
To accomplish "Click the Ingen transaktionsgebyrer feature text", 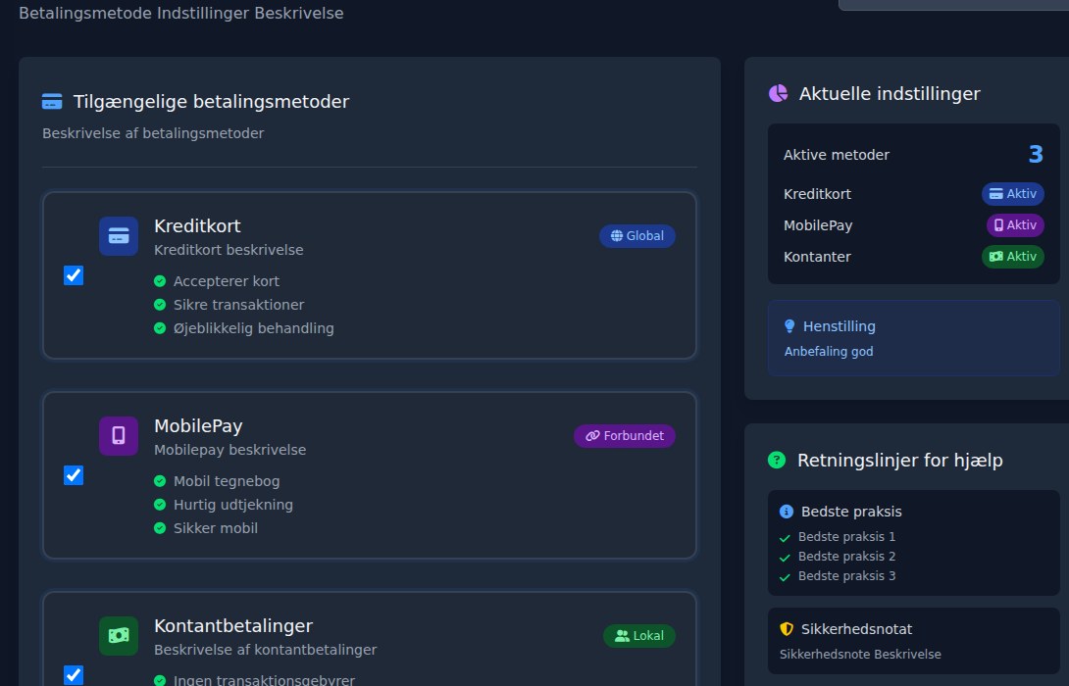I will coord(265,680).
